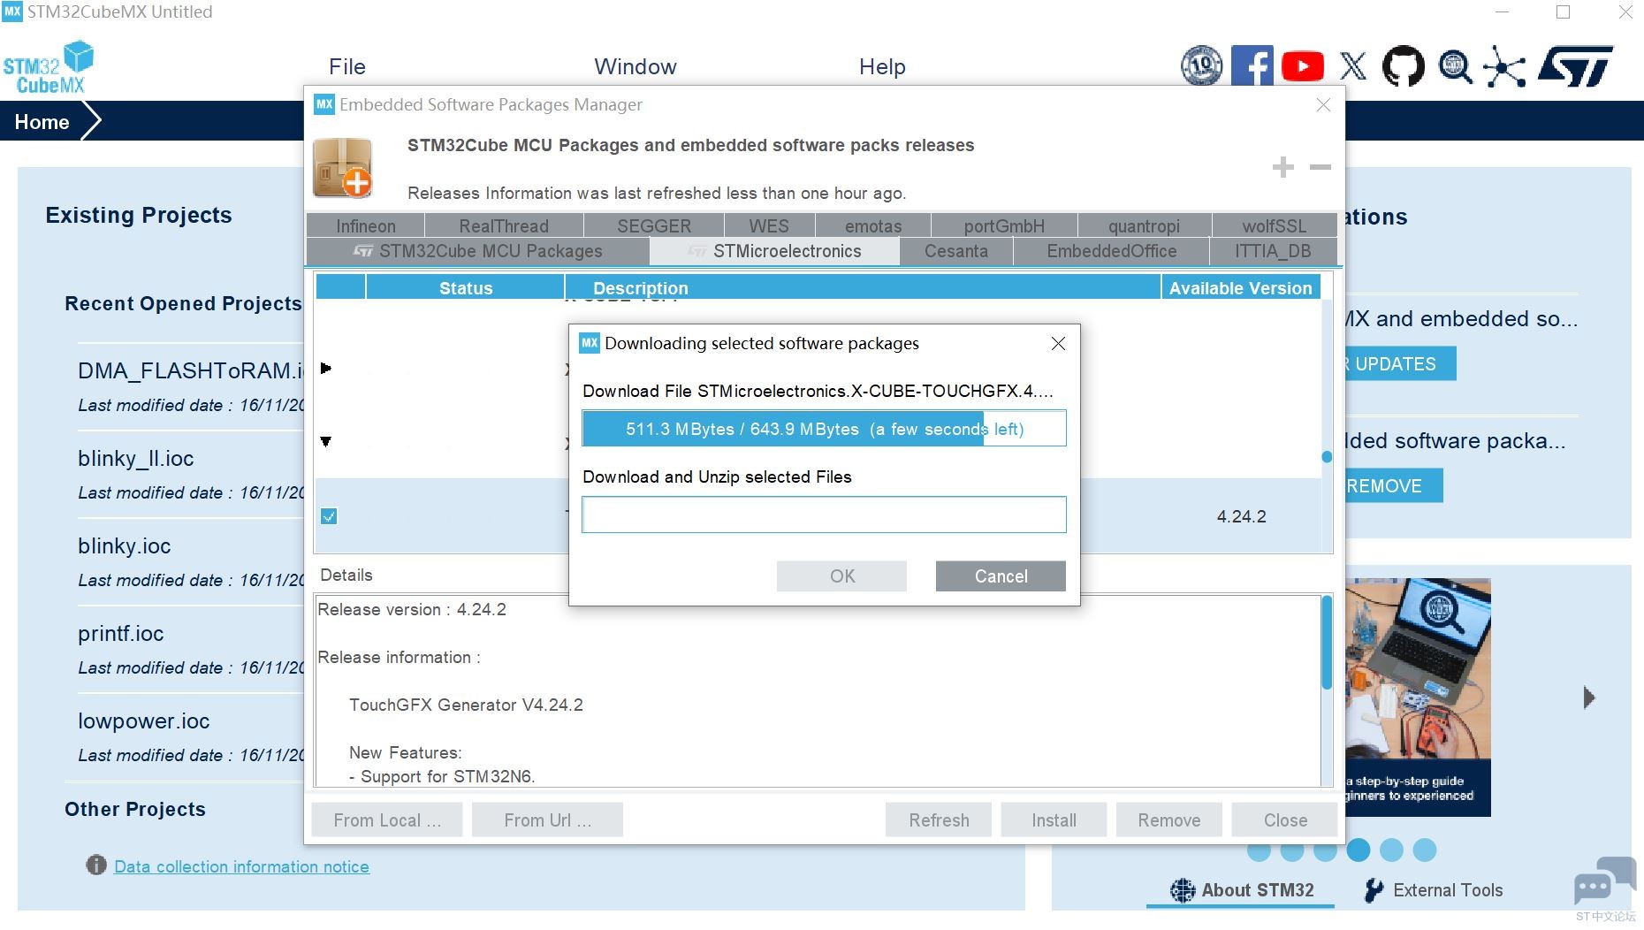Switch to the External Tools tab
The image size is (1644, 930).
coord(1433,890)
